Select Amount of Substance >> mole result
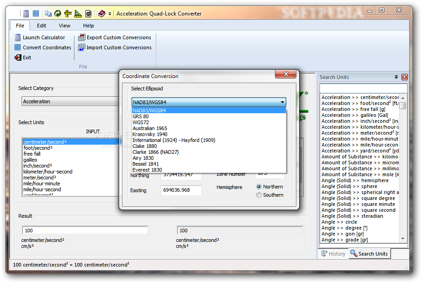This screenshot has width=422, height=283. tap(360, 174)
